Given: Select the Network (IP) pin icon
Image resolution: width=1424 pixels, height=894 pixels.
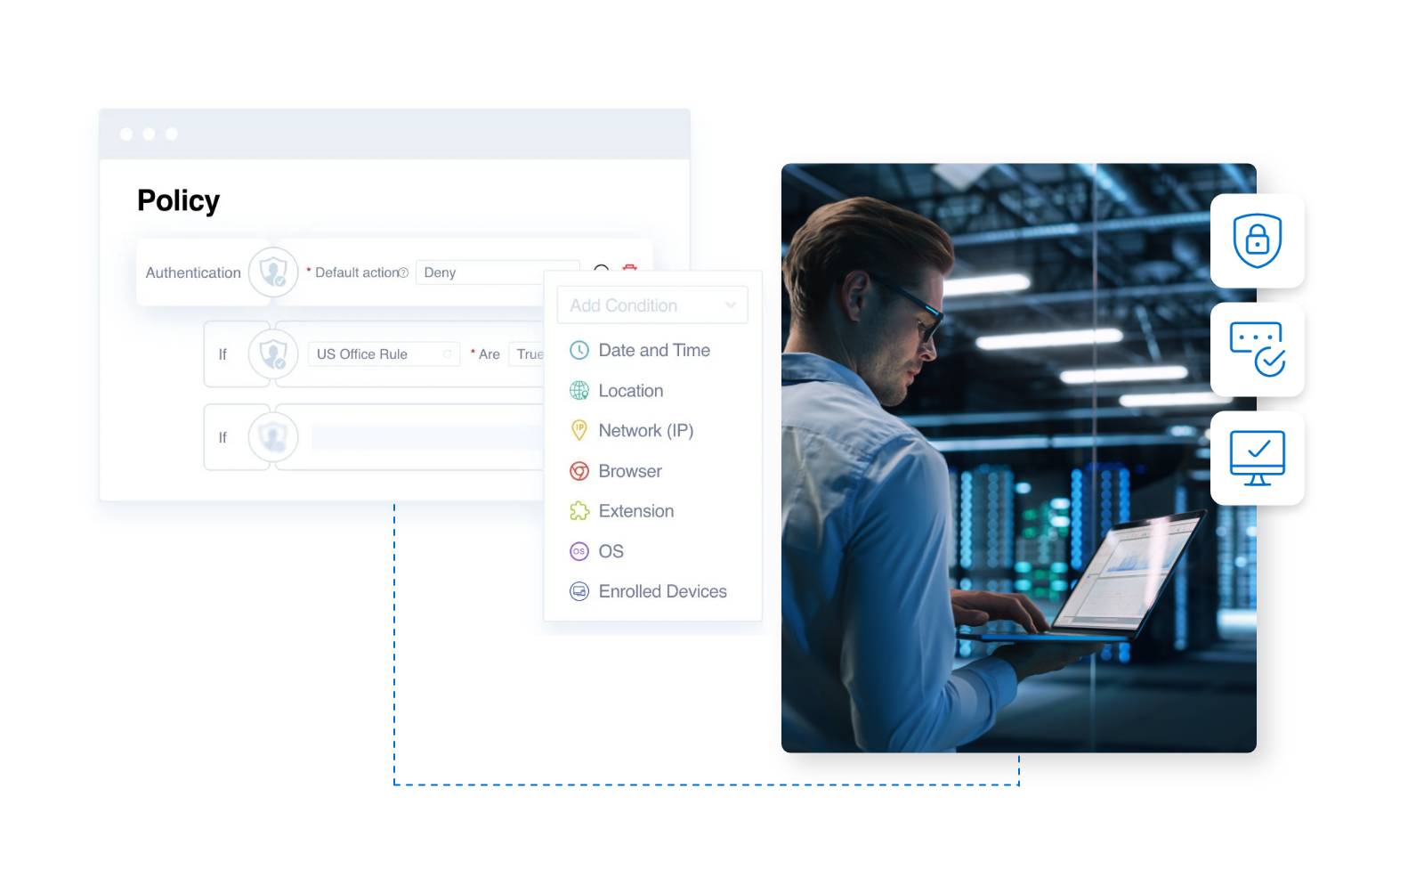Looking at the screenshot, I should tap(578, 430).
